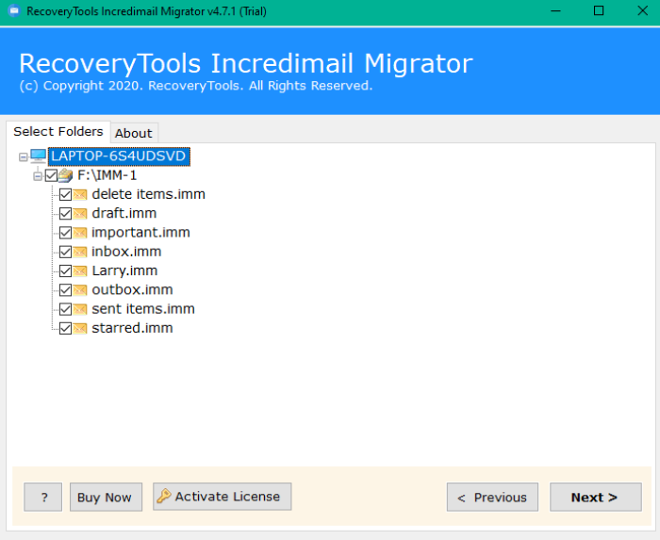The height and width of the screenshot is (540, 660).
Task: Select the important.imm label
Action: coord(140,233)
